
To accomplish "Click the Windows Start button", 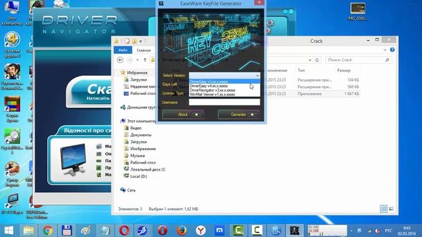I will 9,230.
